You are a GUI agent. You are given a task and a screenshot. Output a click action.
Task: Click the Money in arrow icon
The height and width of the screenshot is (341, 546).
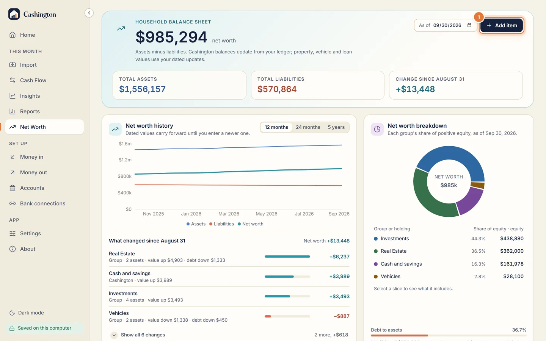click(13, 157)
